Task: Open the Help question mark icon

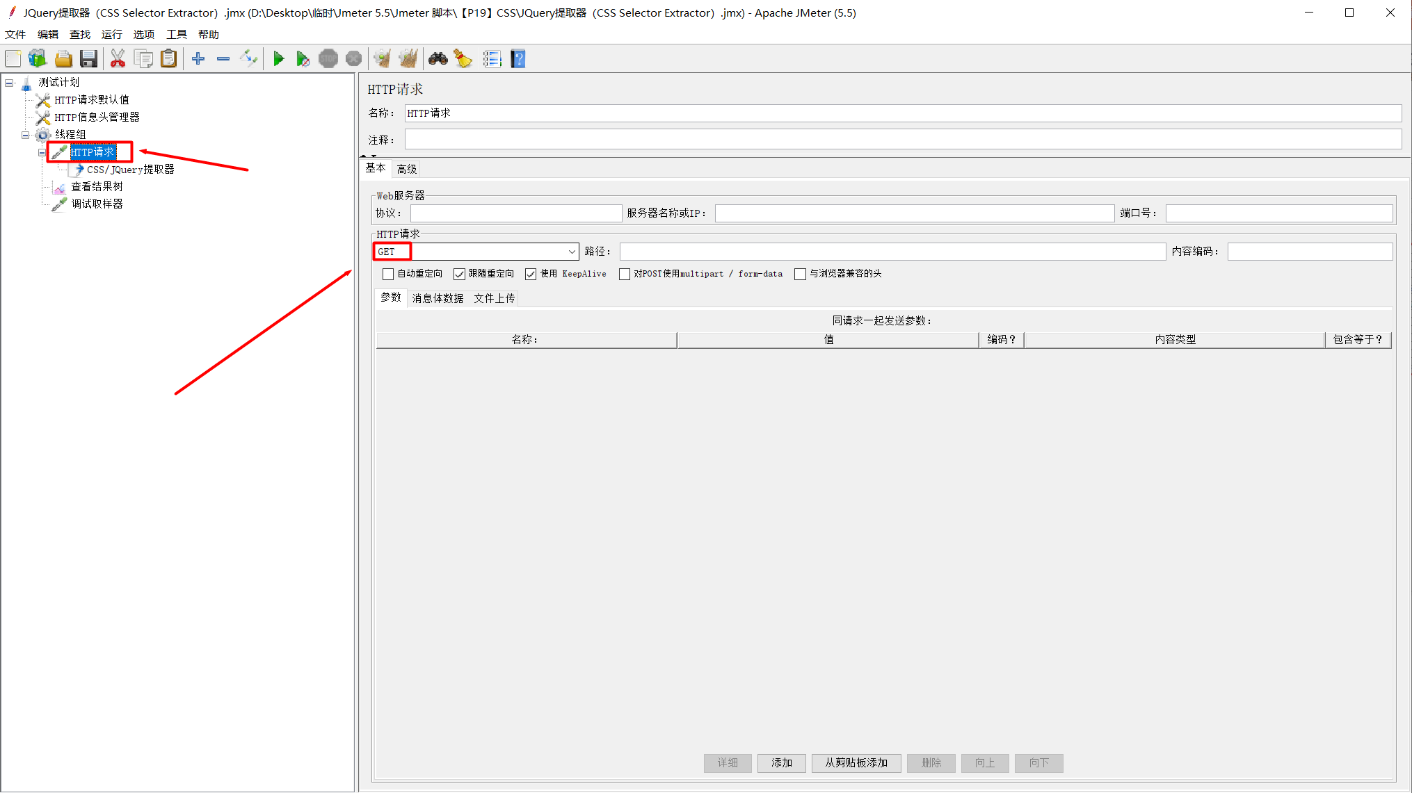Action: (518, 59)
